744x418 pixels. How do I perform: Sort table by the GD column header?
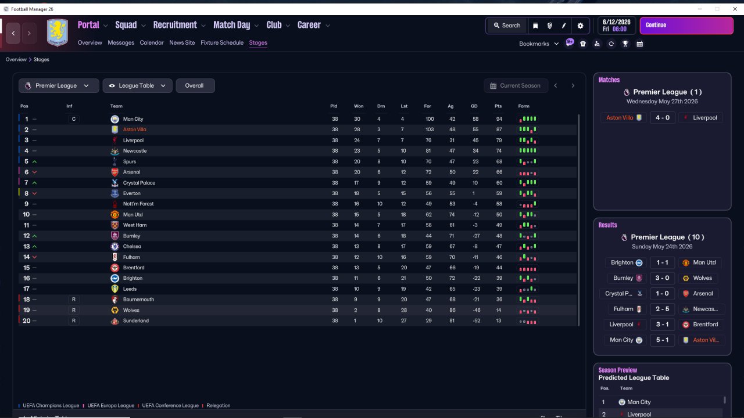tap(475, 106)
